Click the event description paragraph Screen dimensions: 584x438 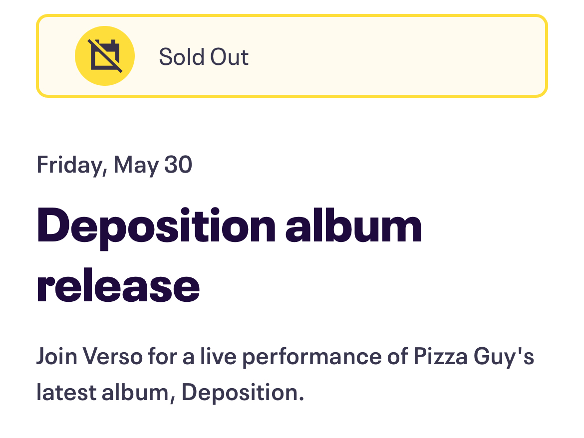(285, 375)
